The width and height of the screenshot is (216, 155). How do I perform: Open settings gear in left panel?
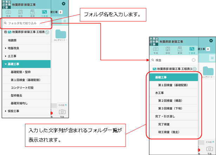pos(63,4)
